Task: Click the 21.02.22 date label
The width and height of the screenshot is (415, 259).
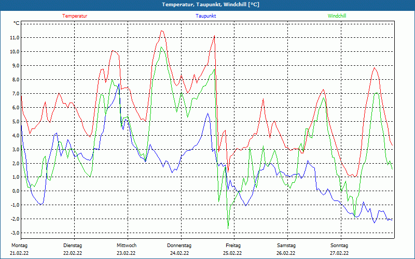Action: (19, 253)
